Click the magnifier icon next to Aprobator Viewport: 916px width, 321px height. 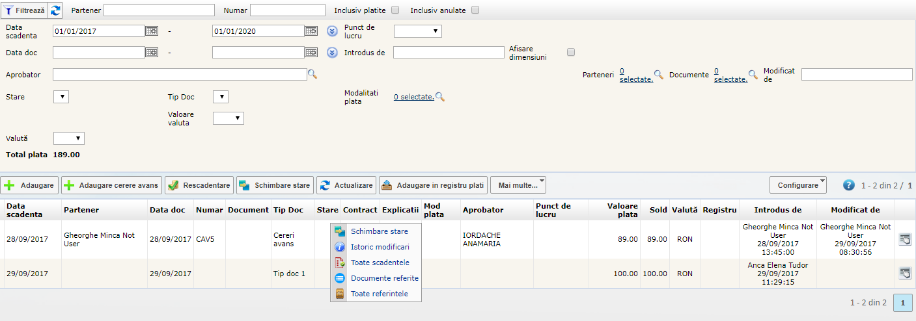312,75
